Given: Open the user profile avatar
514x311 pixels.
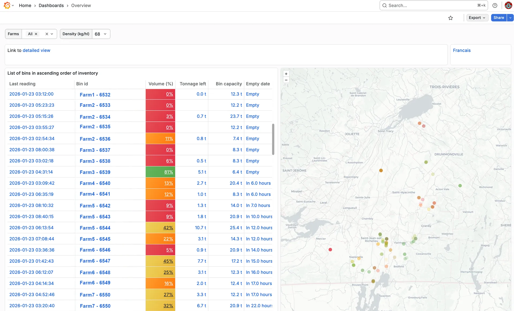Looking at the screenshot, I should coord(508,5).
